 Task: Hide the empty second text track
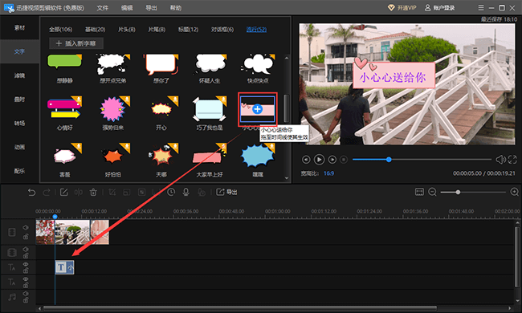(26, 279)
